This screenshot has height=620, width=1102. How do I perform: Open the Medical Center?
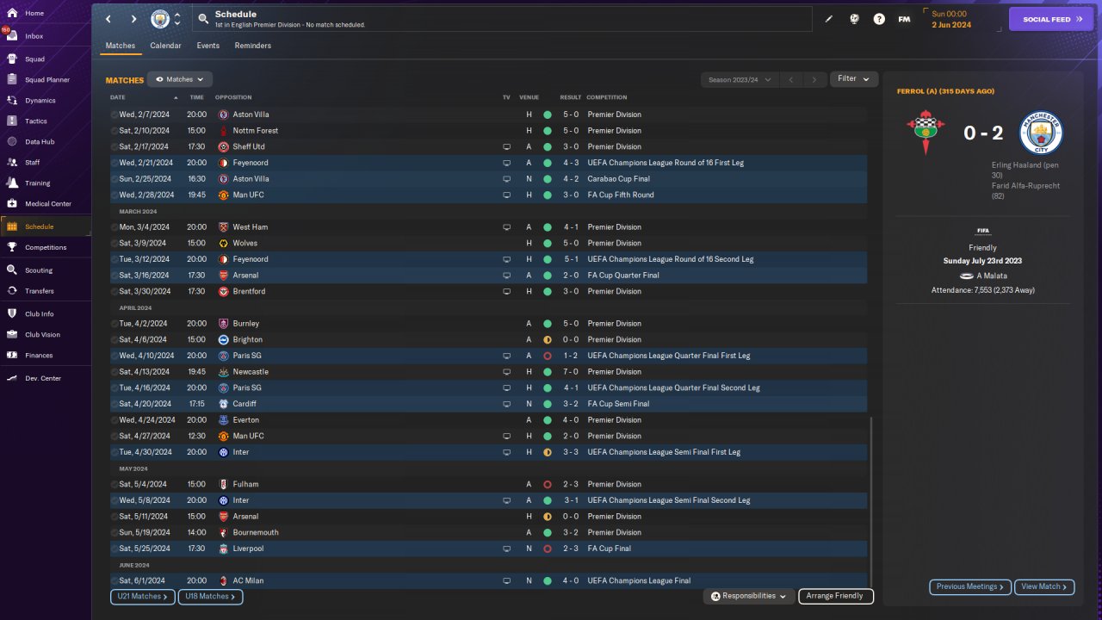tap(48, 204)
